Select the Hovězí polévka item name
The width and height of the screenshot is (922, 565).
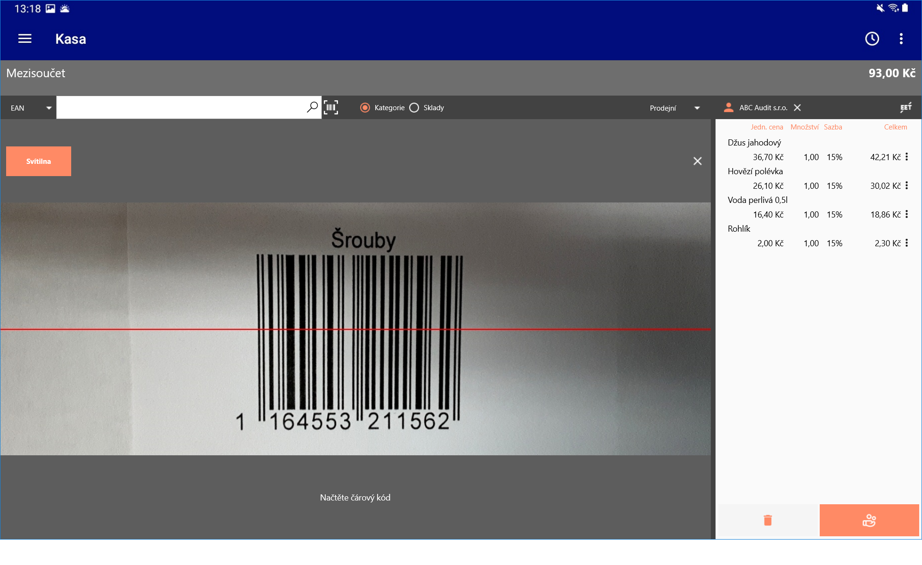click(755, 171)
